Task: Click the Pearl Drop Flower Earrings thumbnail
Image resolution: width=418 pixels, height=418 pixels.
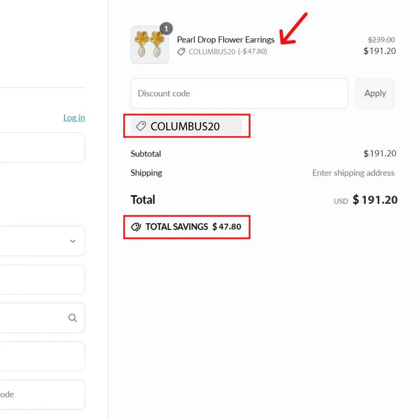Action: (x=149, y=45)
